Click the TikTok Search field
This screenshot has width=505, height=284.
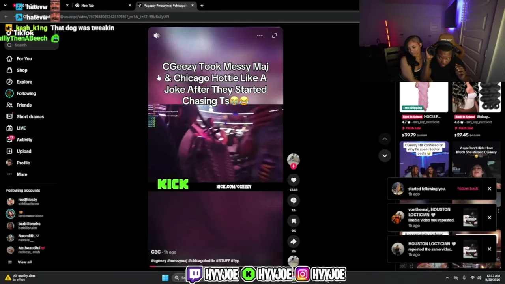pos(31,45)
